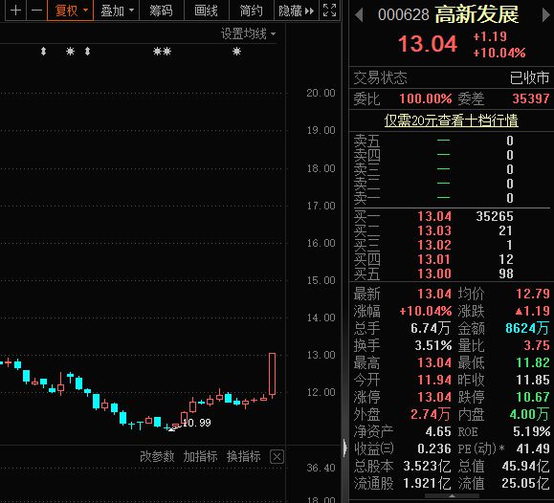Go to next stock with right arrow
Viewport: 554px width, 503px height.
pos(546,15)
